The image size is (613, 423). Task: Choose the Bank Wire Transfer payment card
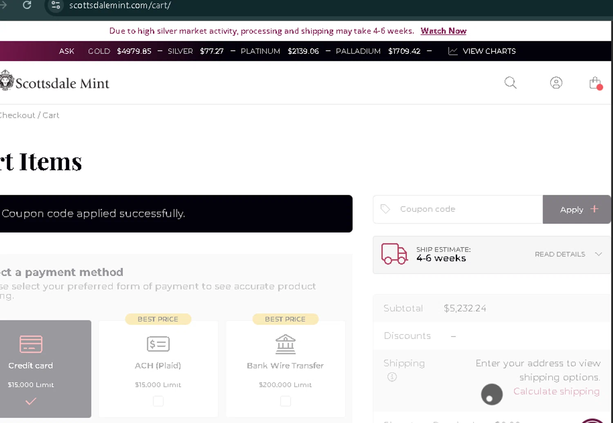pyautogui.click(x=285, y=369)
